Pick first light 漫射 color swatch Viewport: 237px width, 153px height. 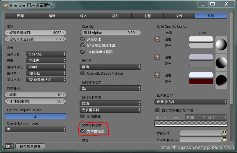point(201,39)
